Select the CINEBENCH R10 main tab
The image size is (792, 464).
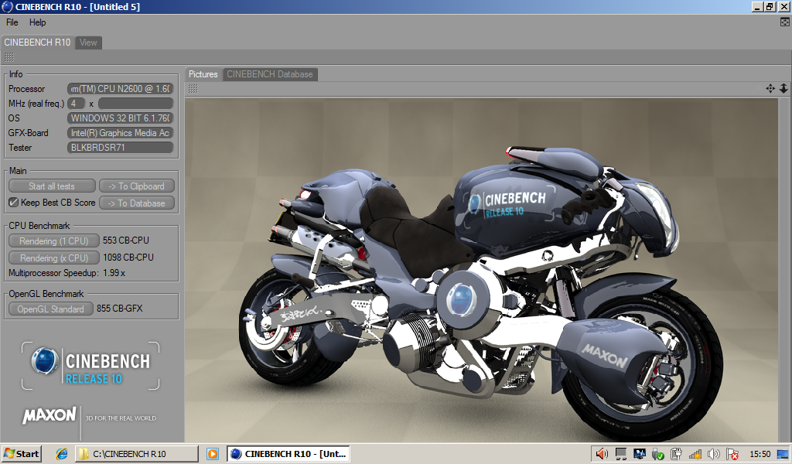point(37,43)
